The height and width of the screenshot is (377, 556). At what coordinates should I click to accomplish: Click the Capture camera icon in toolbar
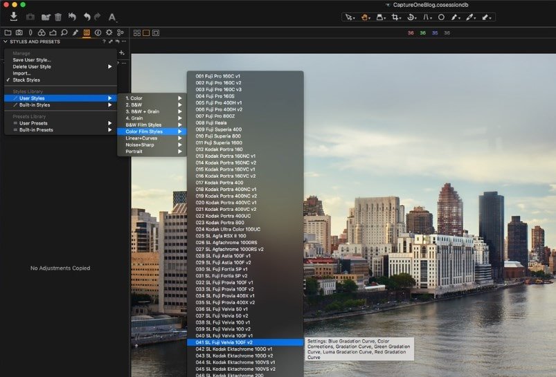(x=30, y=17)
